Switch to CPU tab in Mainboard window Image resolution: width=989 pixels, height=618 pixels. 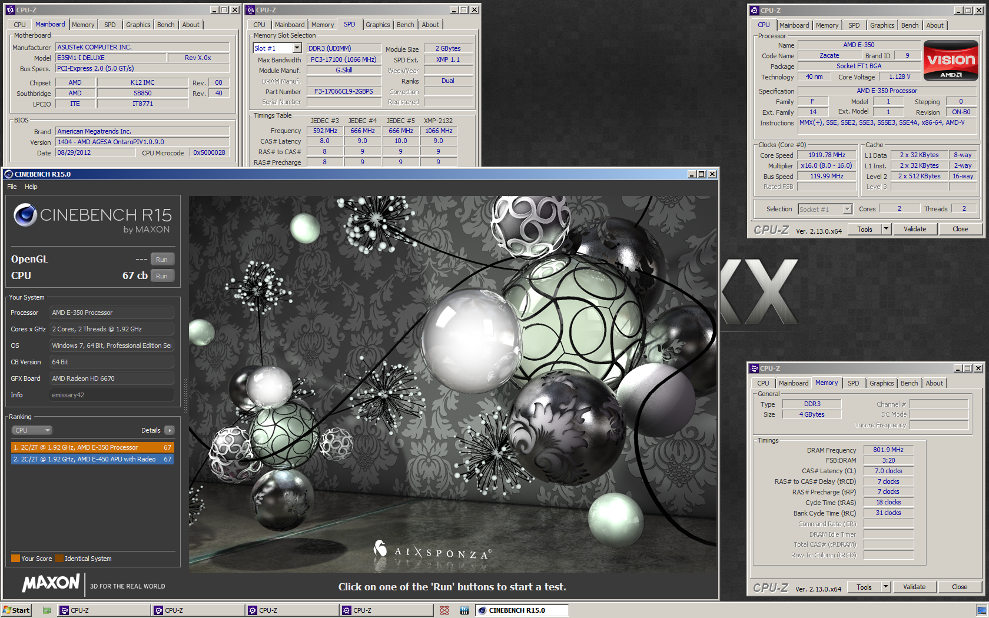(19, 25)
